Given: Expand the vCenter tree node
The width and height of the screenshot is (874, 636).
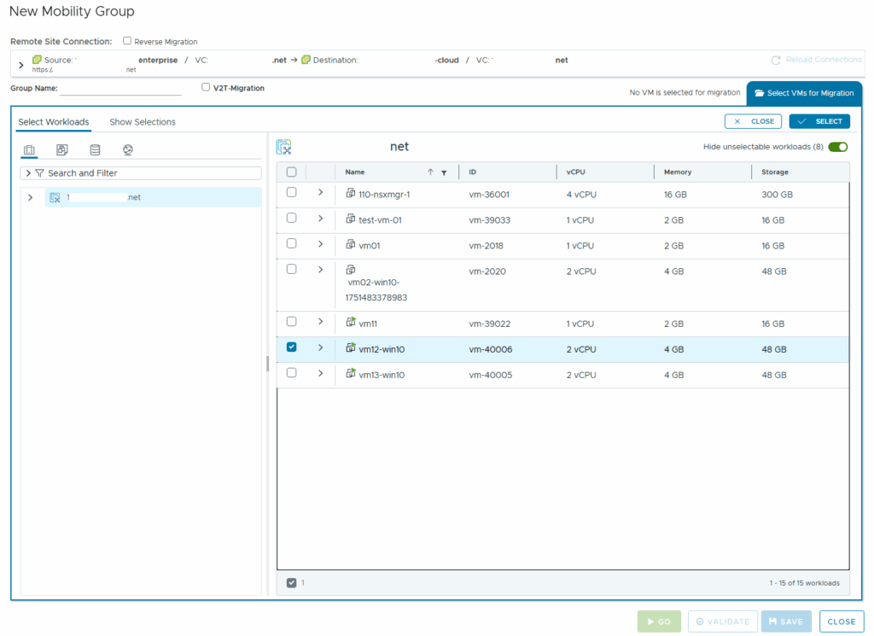Looking at the screenshot, I should pyautogui.click(x=30, y=197).
